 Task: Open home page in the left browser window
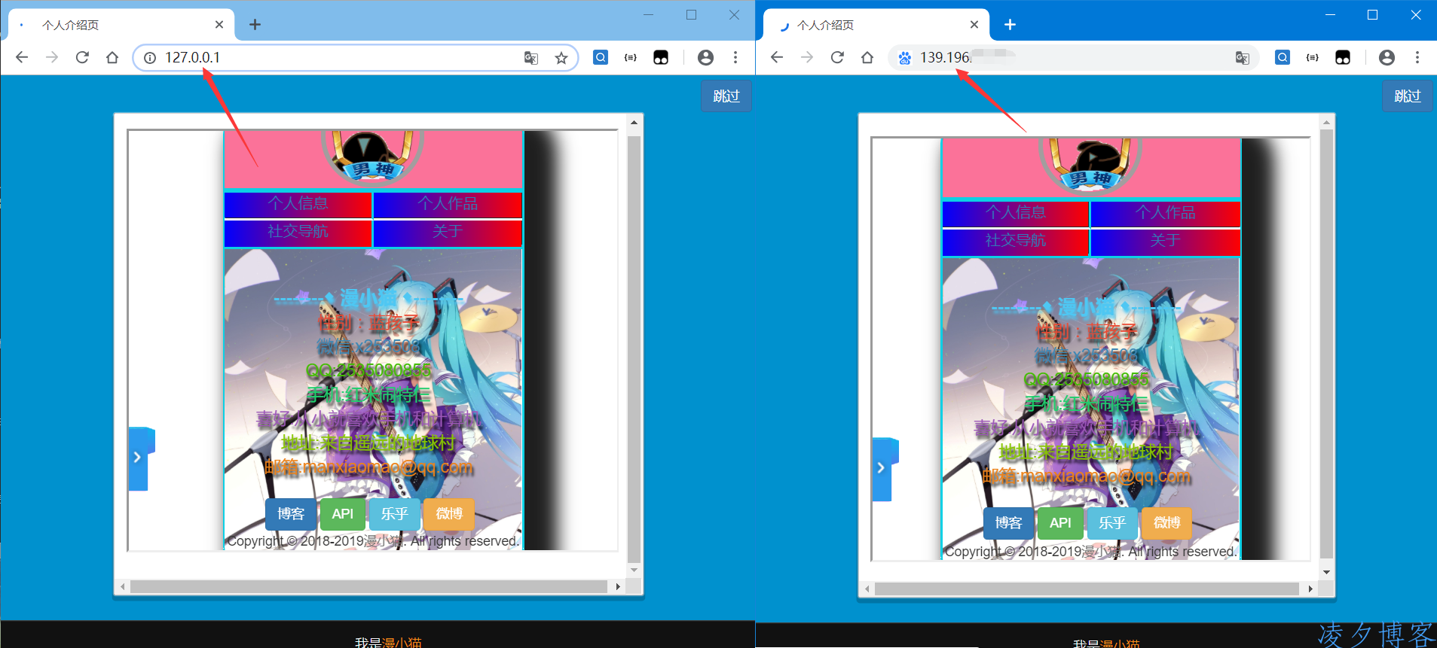click(x=112, y=57)
